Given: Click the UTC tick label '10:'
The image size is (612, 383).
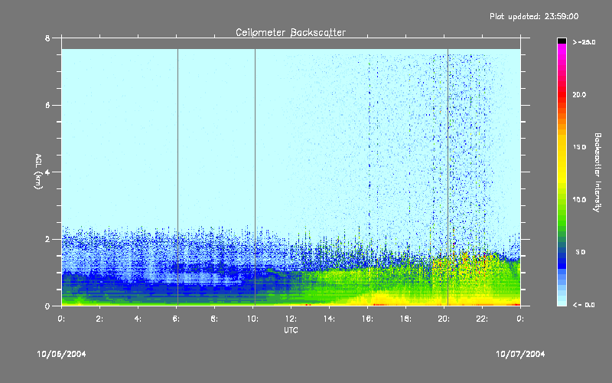Looking at the screenshot, I should pyautogui.click(x=252, y=319).
